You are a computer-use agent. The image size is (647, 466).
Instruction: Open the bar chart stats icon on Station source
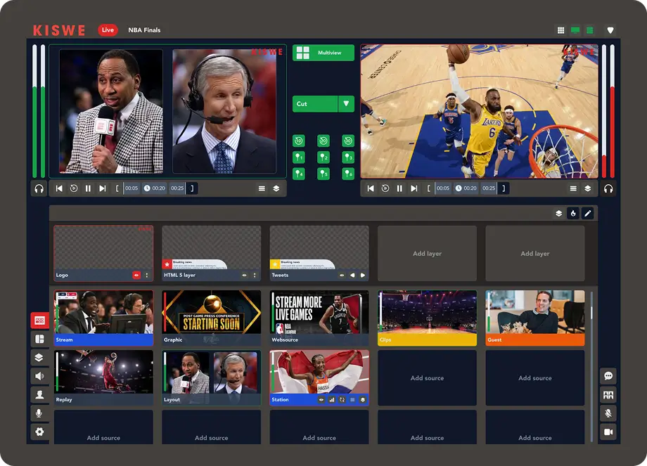(332, 400)
